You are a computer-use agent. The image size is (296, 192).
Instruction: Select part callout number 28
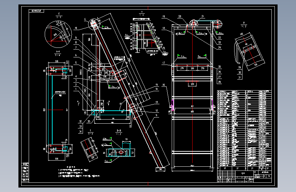pos(220,82)
